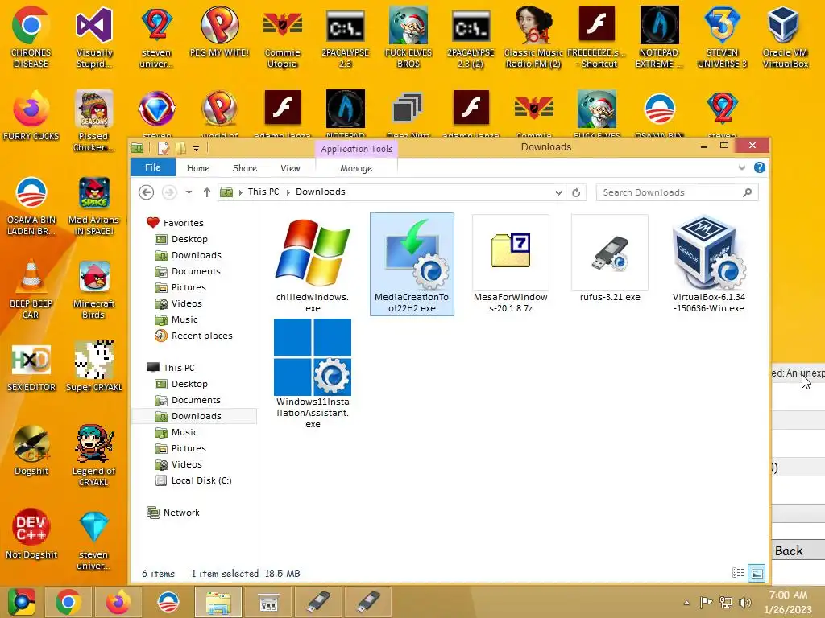Expand address bar history dropdown
Screen dimensions: 825x618
(x=559, y=192)
